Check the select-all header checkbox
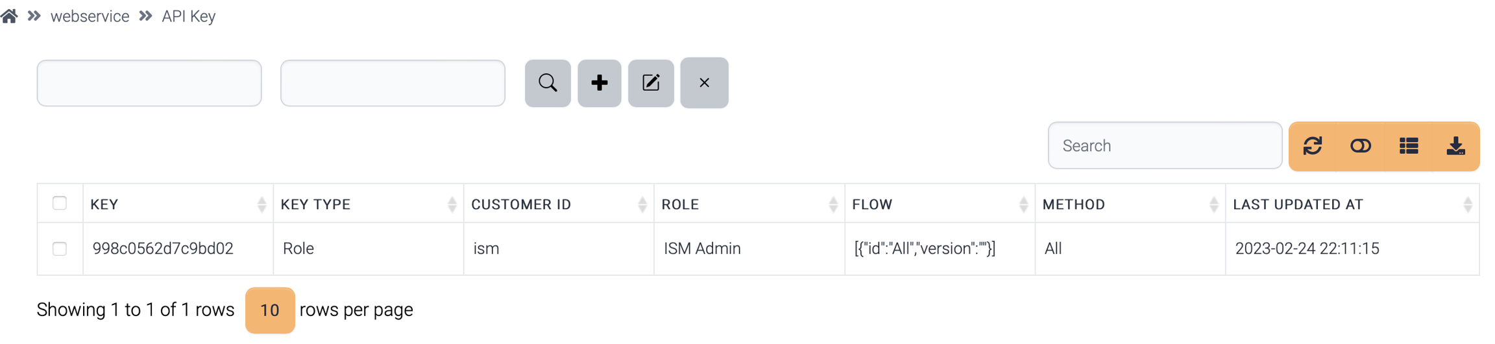1495x344 pixels. click(60, 203)
